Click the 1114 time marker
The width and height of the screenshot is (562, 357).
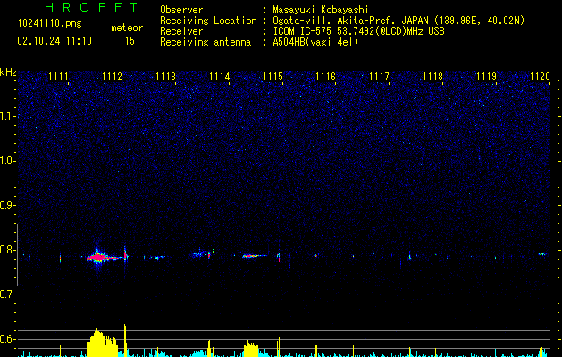coord(220,77)
